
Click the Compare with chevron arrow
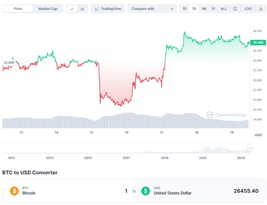tap(172, 9)
